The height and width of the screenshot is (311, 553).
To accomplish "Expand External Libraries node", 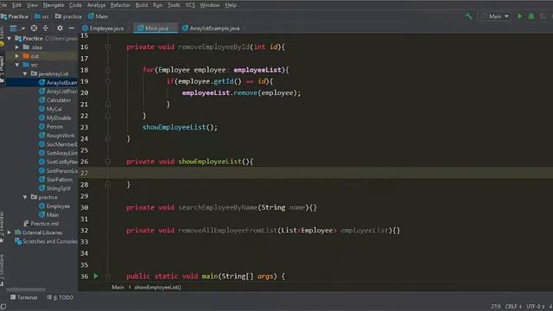I will click(10, 232).
